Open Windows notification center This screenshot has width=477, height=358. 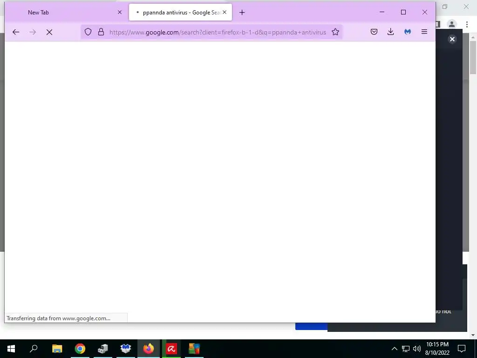tap(462, 349)
